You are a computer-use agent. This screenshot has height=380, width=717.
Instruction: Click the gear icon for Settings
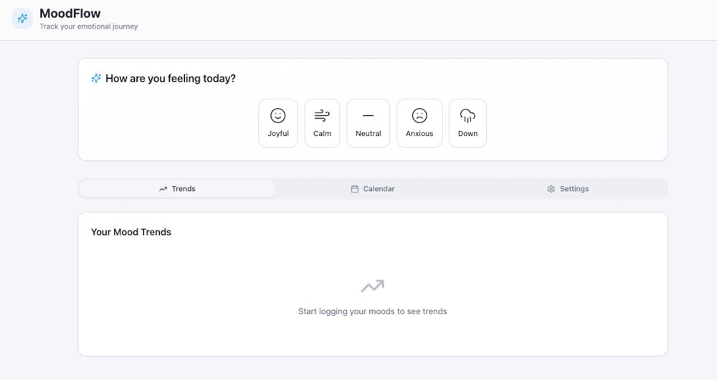coord(551,189)
